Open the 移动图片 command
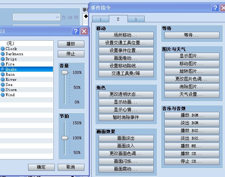Image resolution: width=225 pixels, height=177 pixels. (x=192, y=64)
